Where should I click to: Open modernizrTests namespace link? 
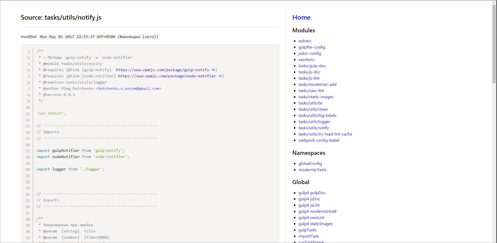pos(312,170)
